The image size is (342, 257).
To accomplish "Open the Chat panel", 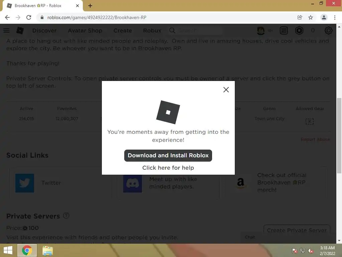I will (x=250, y=237).
